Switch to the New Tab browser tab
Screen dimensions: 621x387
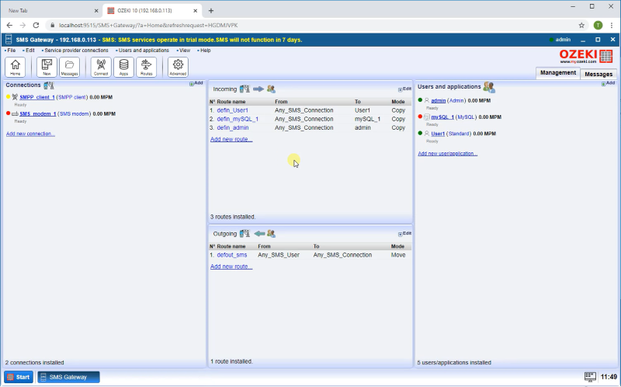click(52, 11)
